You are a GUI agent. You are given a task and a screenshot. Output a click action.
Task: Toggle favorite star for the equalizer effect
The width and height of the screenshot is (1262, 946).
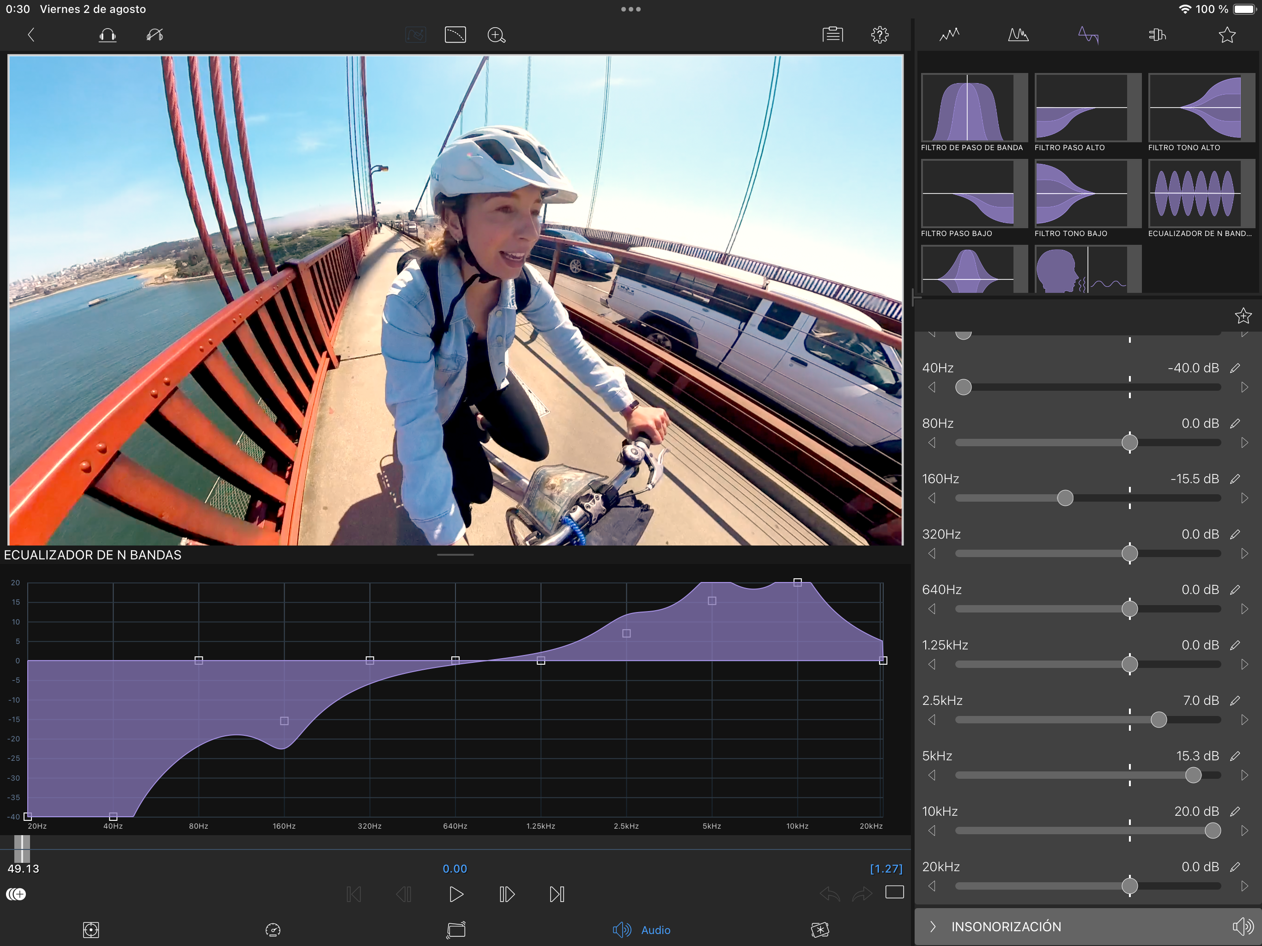click(1243, 316)
